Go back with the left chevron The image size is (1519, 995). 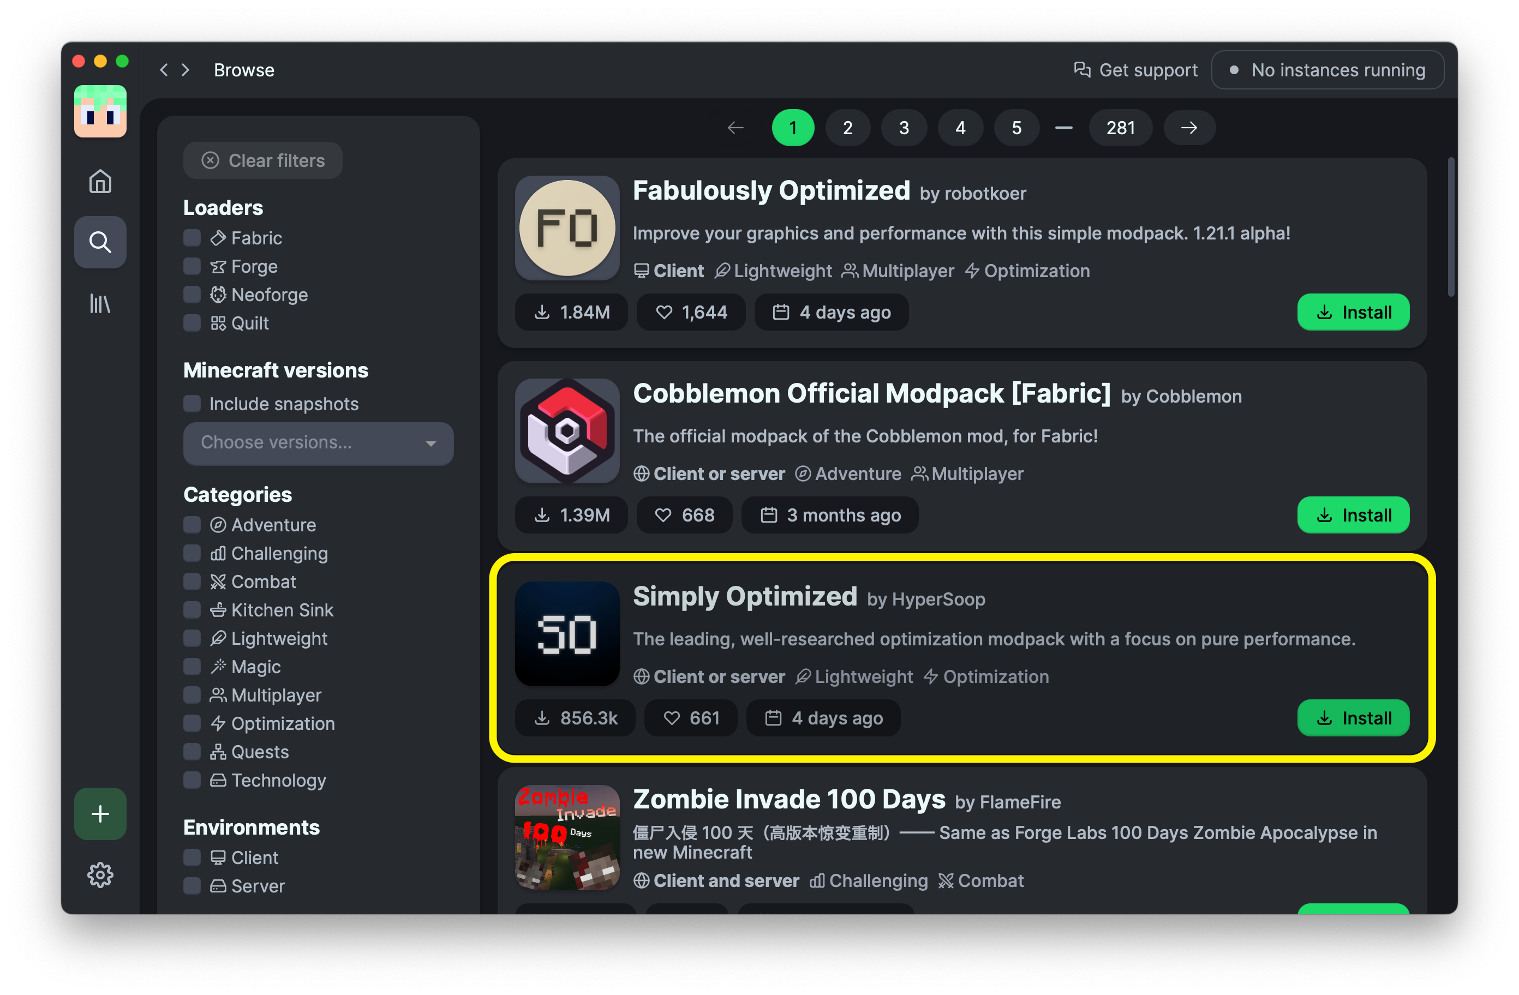pyautogui.click(x=164, y=70)
